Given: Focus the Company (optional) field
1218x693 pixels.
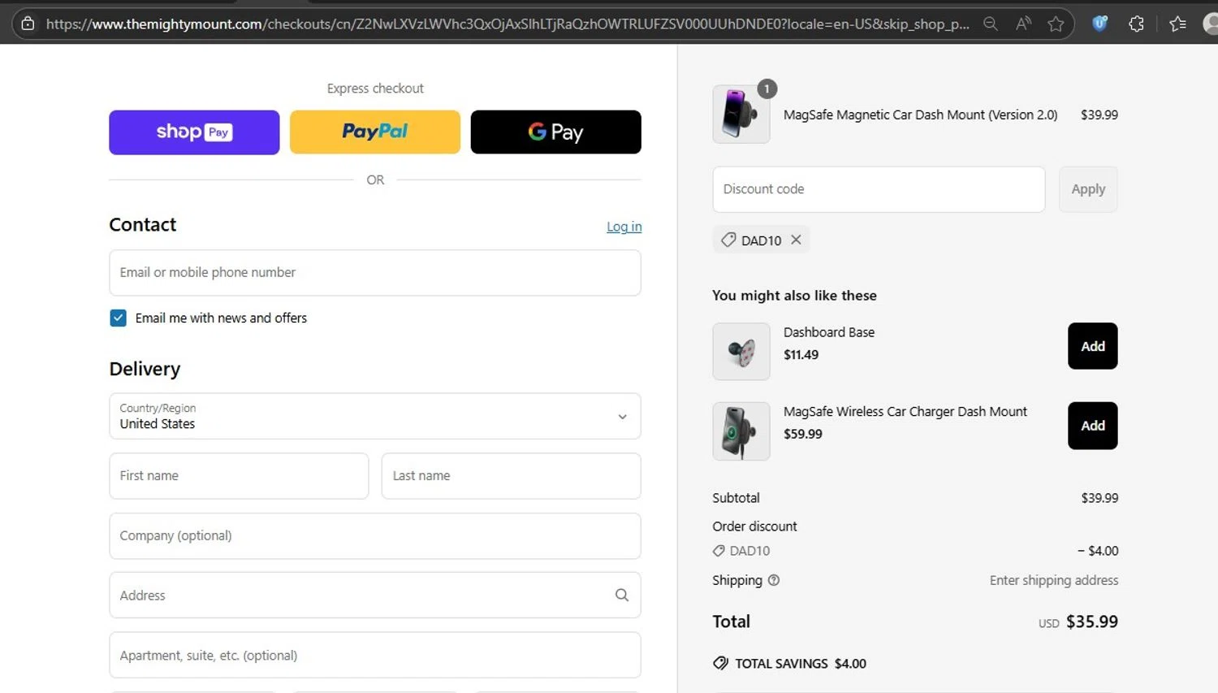Looking at the screenshot, I should tap(375, 536).
